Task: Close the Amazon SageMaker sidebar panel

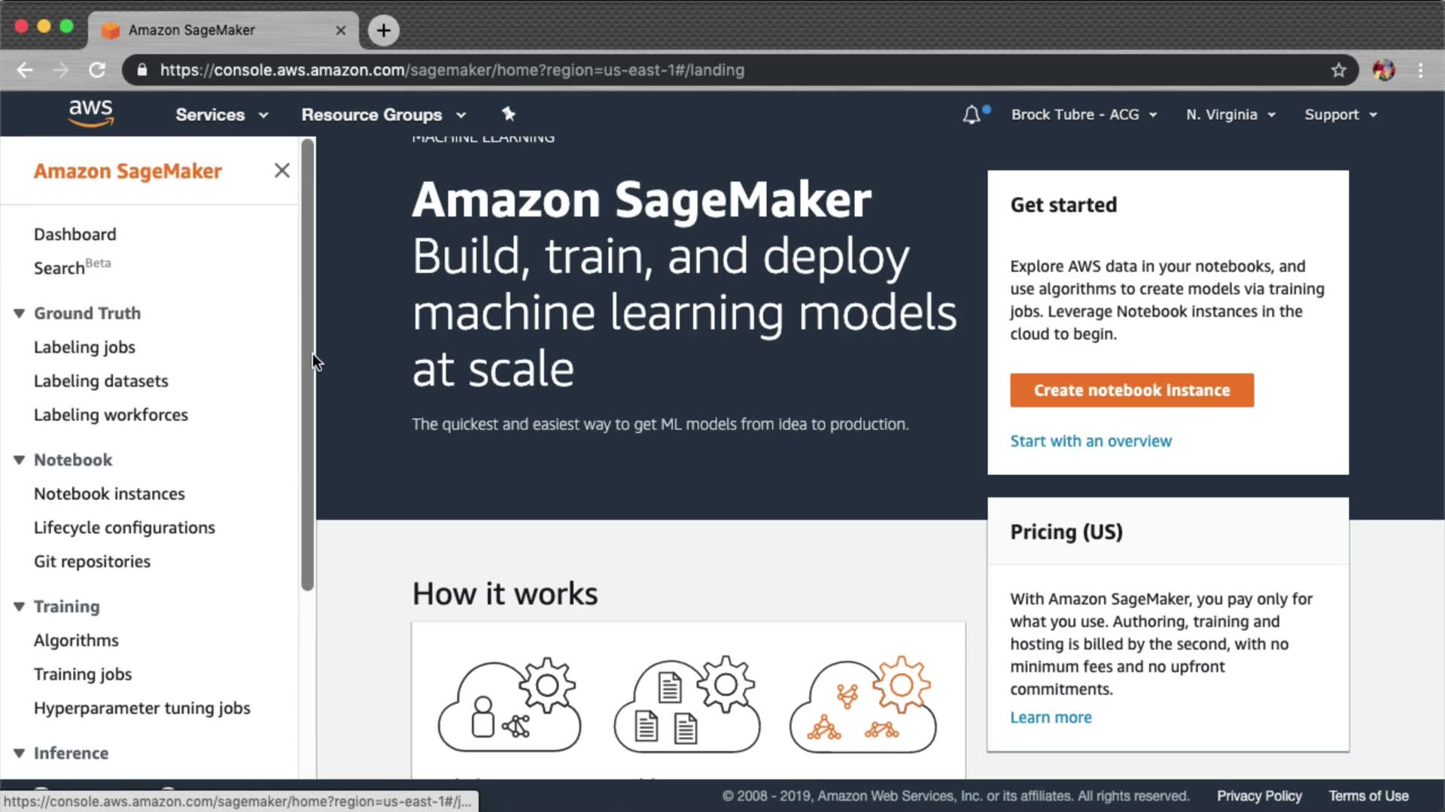Action: 281,171
